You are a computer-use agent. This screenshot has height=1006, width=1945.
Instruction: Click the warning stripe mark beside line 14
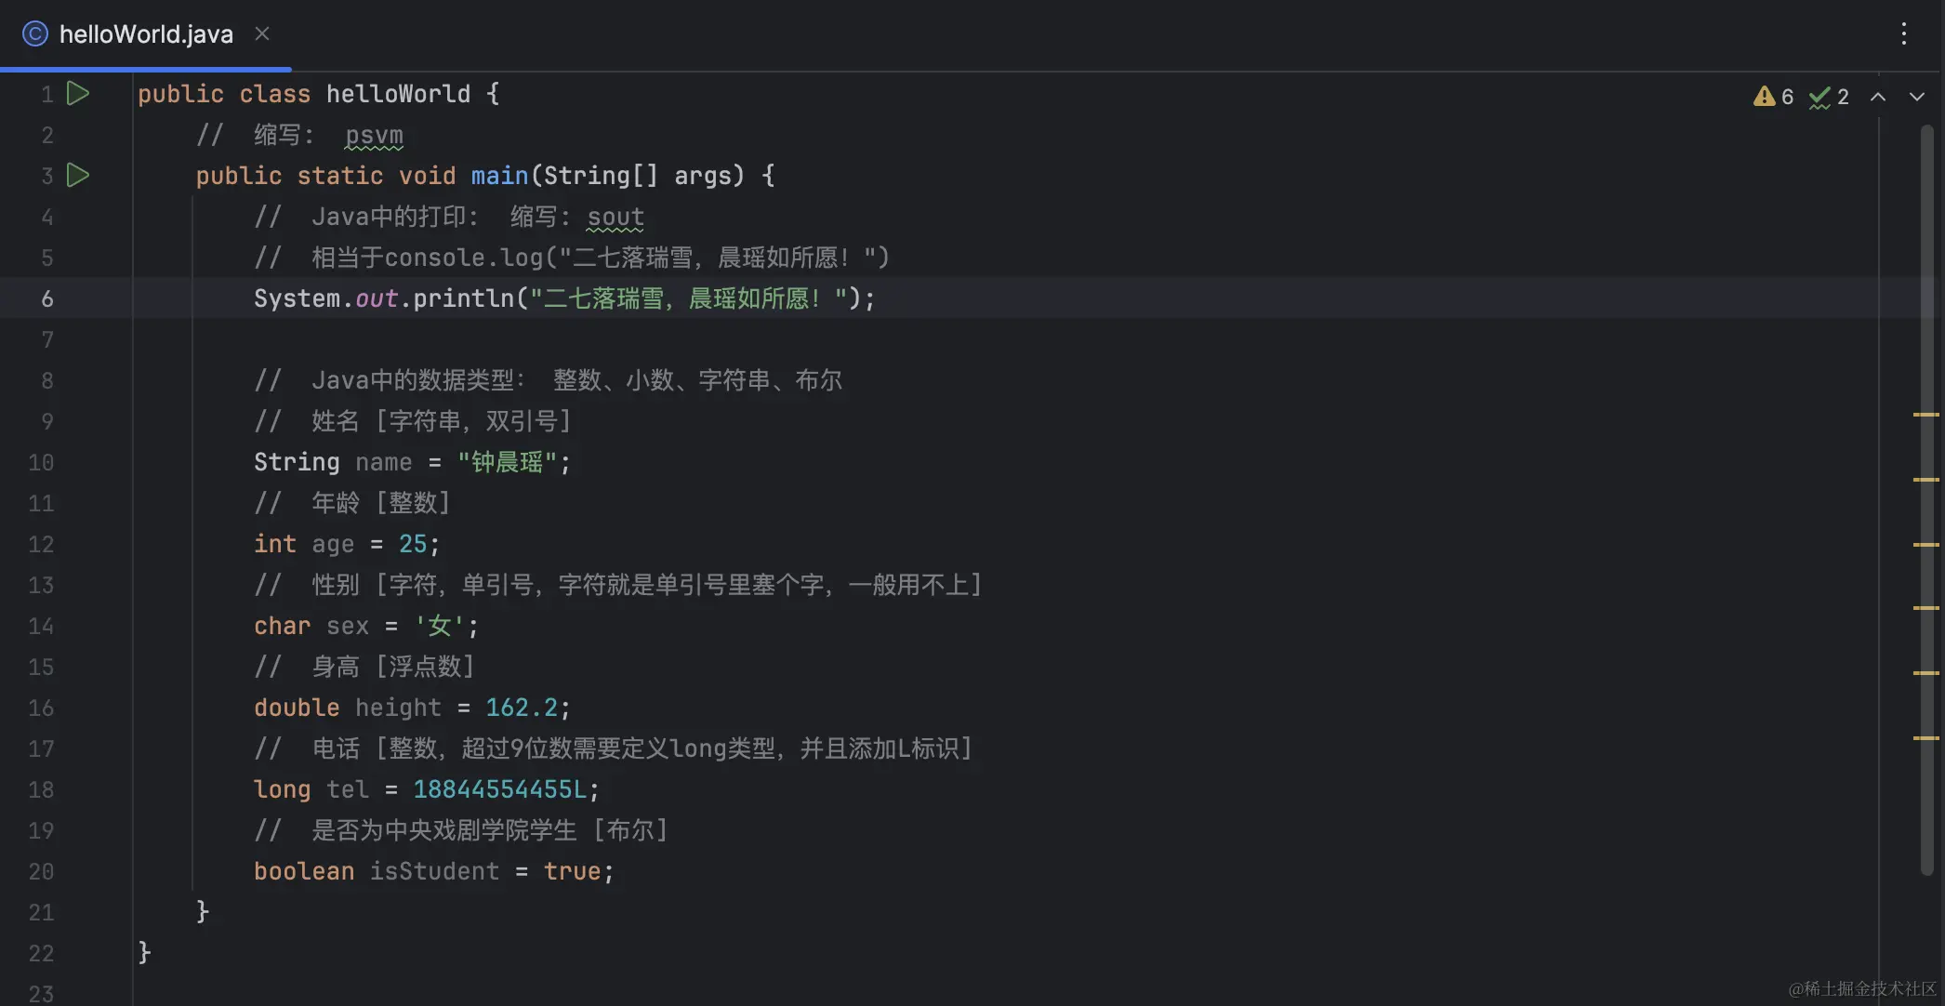[1925, 607]
